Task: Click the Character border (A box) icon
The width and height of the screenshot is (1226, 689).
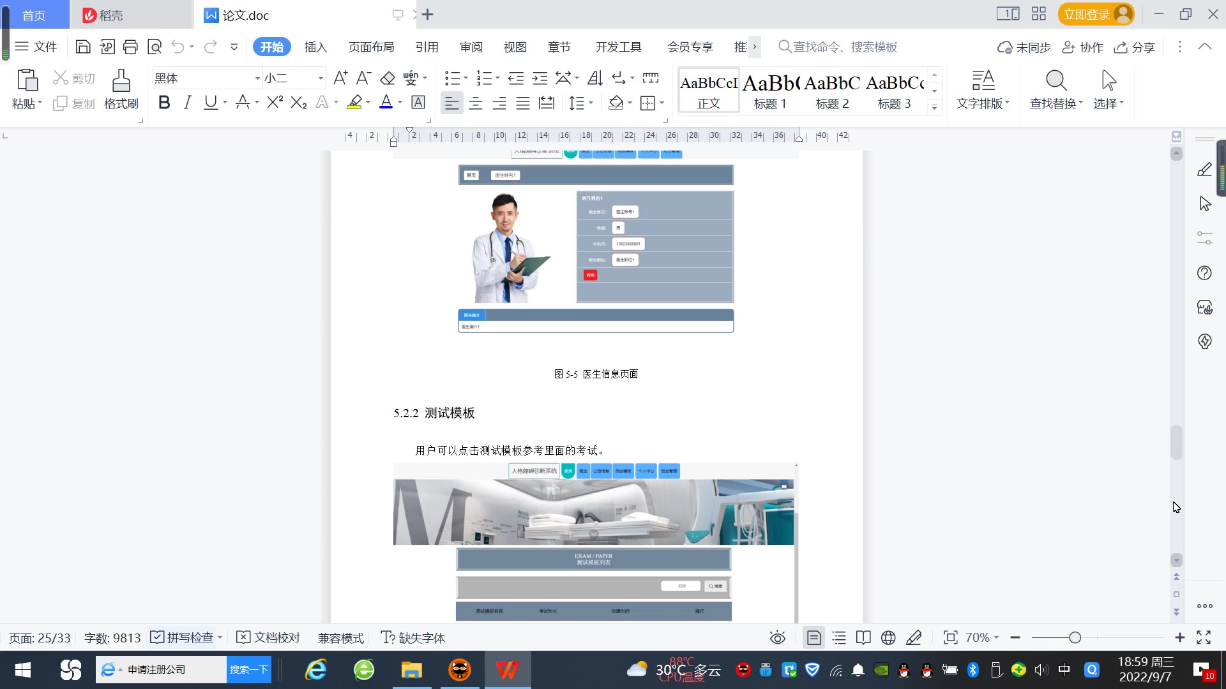Action: tap(418, 102)
